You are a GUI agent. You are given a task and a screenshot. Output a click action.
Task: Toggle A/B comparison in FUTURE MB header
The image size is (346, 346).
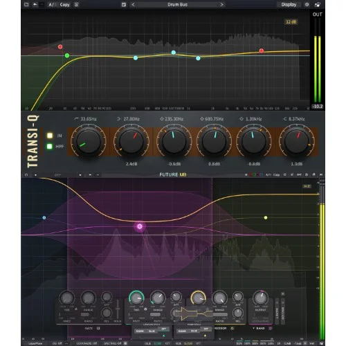[x=268, y=175]
